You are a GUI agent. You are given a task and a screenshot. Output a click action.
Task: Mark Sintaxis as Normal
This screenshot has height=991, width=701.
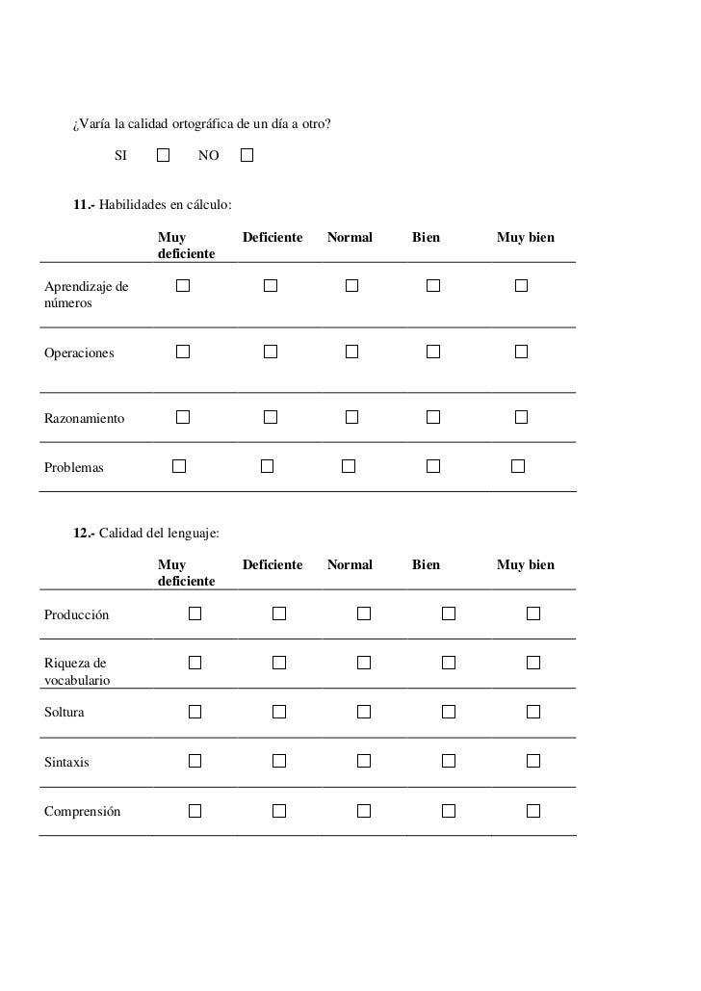point(364,761)
